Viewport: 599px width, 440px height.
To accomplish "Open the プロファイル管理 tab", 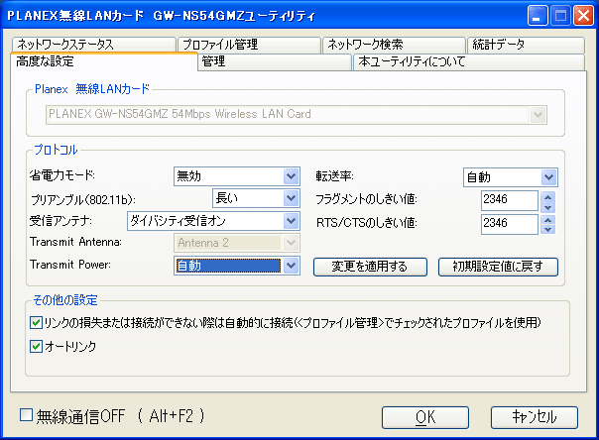I will (249, 45).
